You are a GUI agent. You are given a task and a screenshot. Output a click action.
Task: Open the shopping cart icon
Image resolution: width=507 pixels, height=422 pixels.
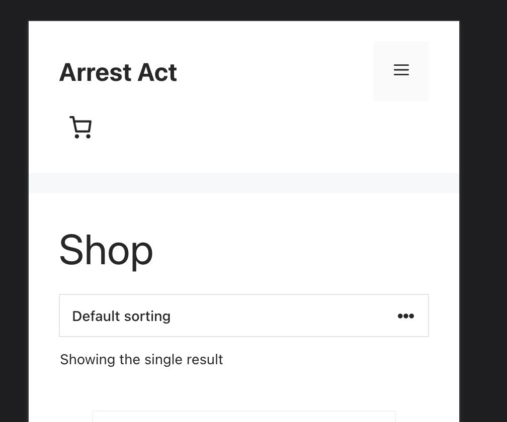coord(80,127)
